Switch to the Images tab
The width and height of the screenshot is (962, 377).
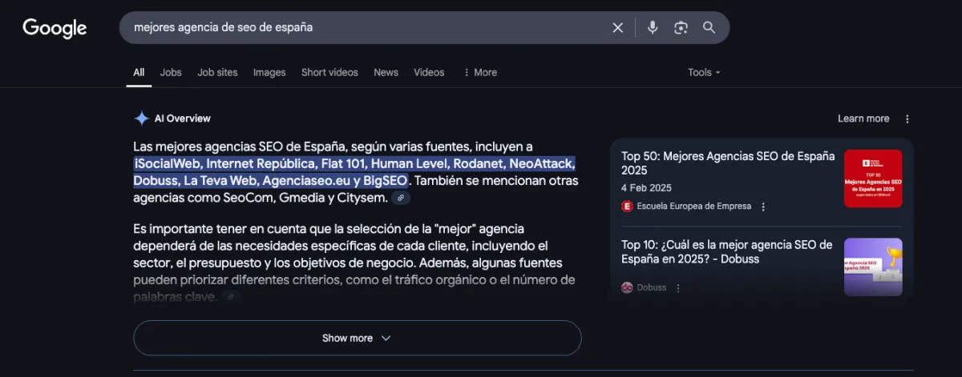pyautogui.click(x=269, y=72)
